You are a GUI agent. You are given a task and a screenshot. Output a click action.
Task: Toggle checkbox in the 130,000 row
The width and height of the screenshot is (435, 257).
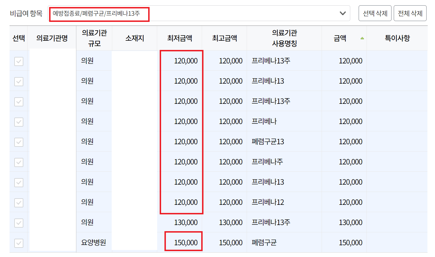(19, 223)
